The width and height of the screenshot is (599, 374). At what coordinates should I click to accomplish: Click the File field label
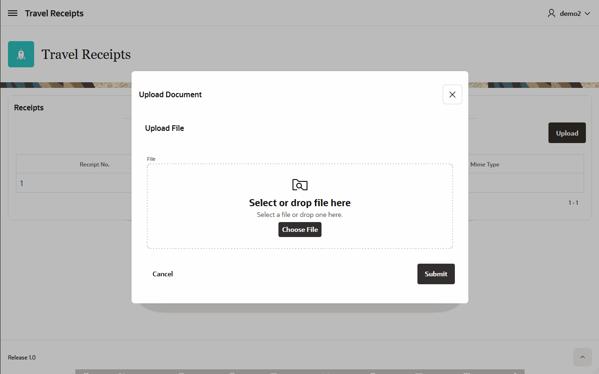[x=151, y=159]
